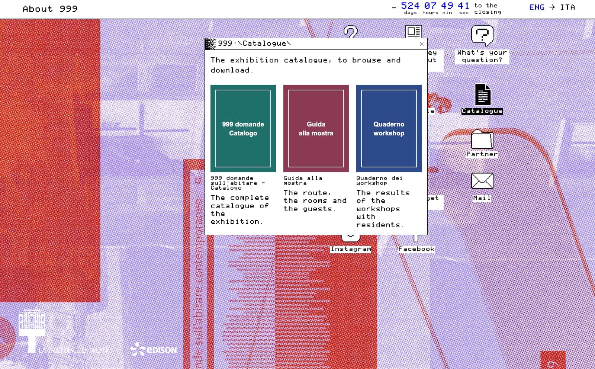Open the blue Quaderno workshop cover
This screenshot has width=595, height=369.
pyautogui.click(x=389, y=128)
